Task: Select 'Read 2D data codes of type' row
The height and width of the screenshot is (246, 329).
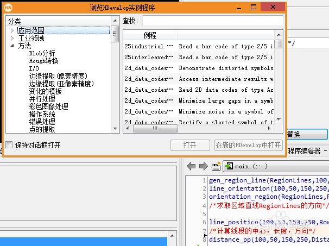Action: [x=199, y=90]
